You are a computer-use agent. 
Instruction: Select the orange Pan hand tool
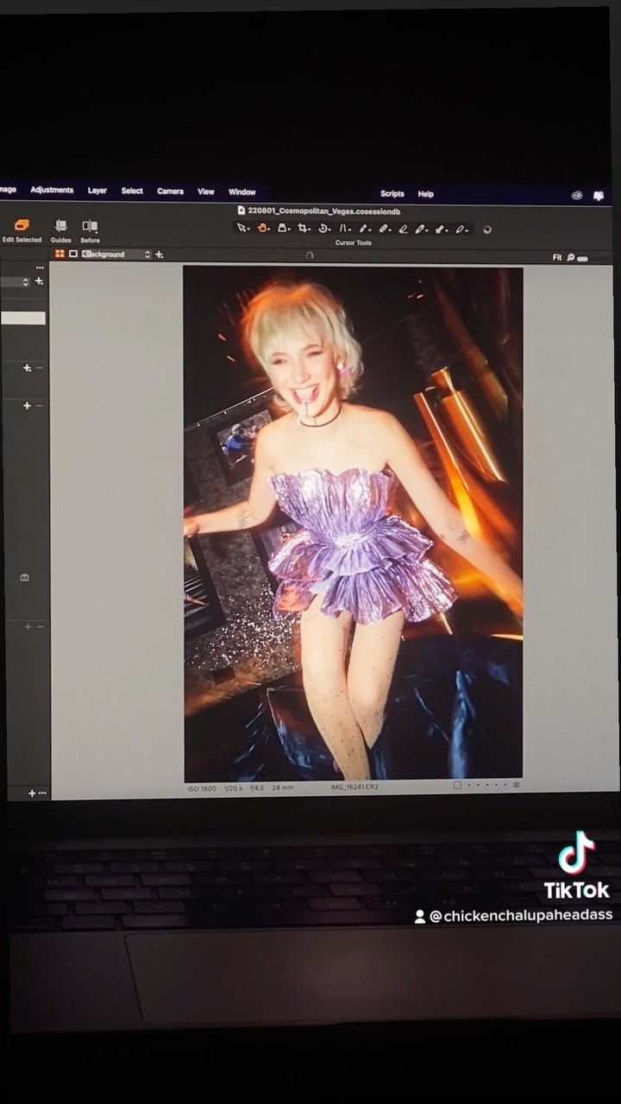pos(263,229)
